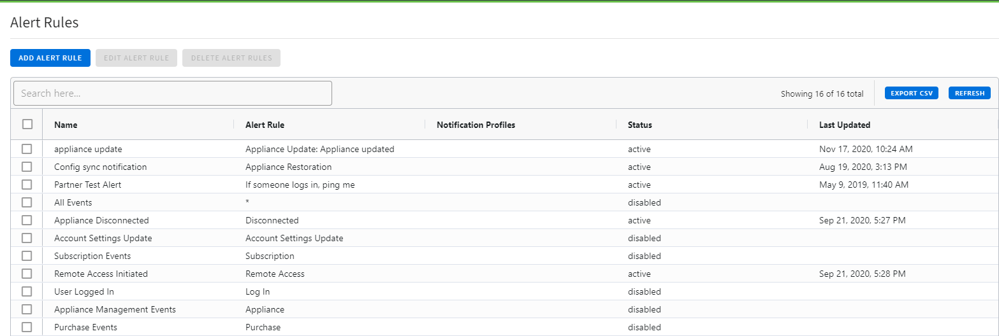The height and width of the screenshot is (336, 999).
Task: Click the Notification Profiles column header
Action: (x=476, y=125)
